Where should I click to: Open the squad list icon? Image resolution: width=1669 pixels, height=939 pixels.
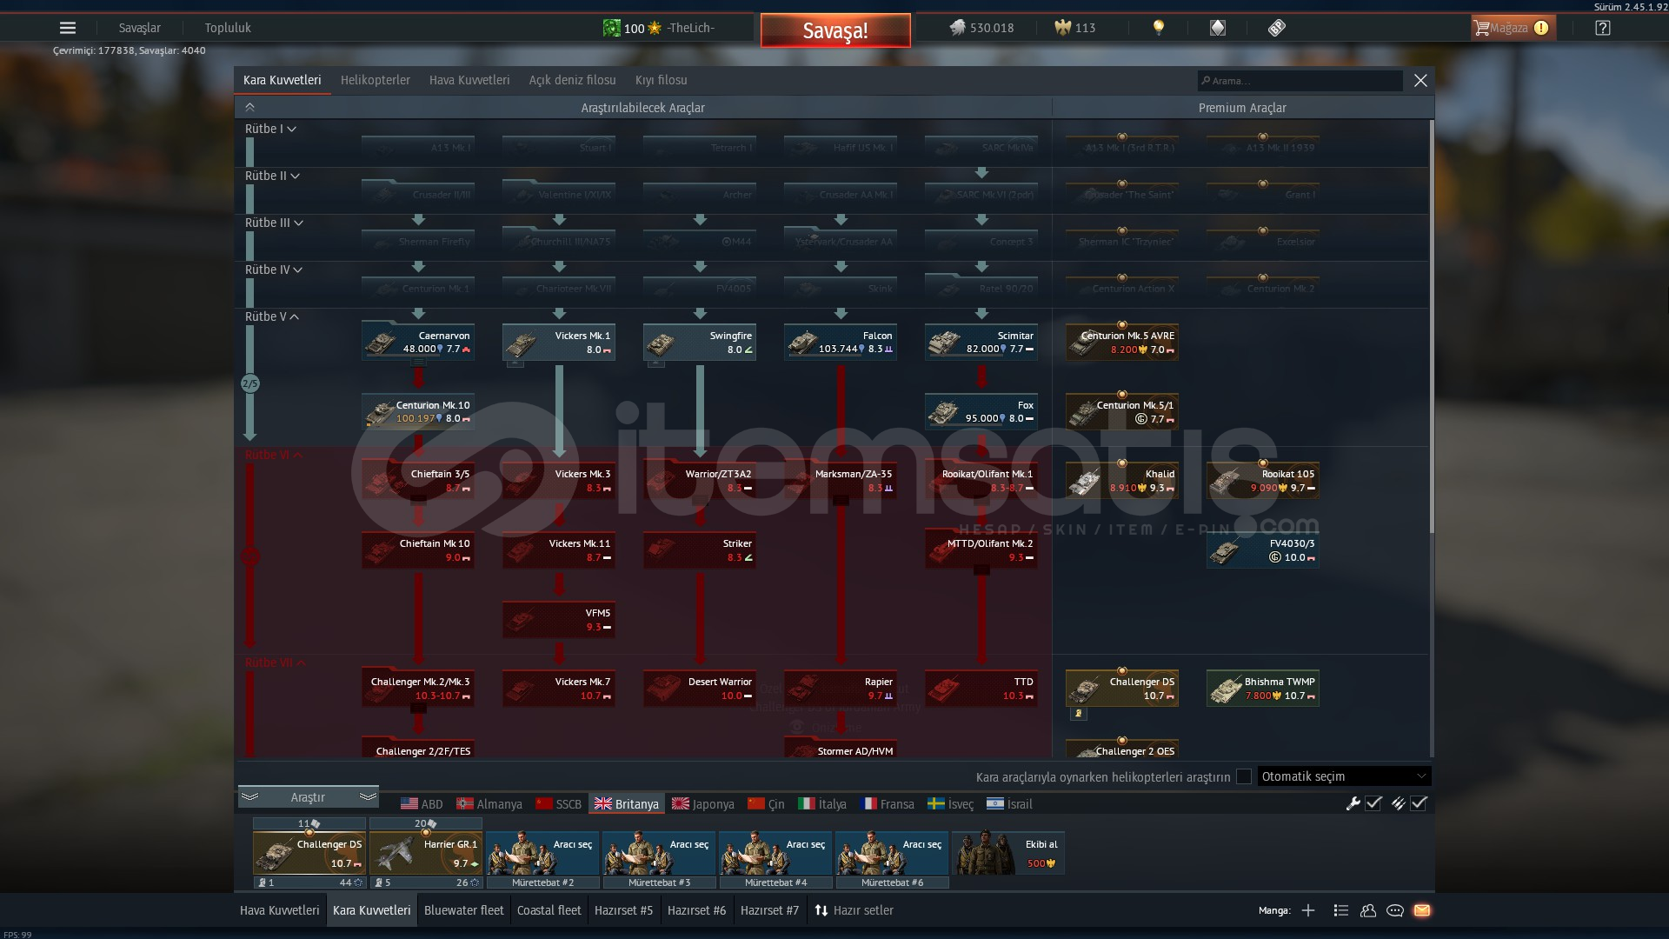click(x=1340, y=910)
